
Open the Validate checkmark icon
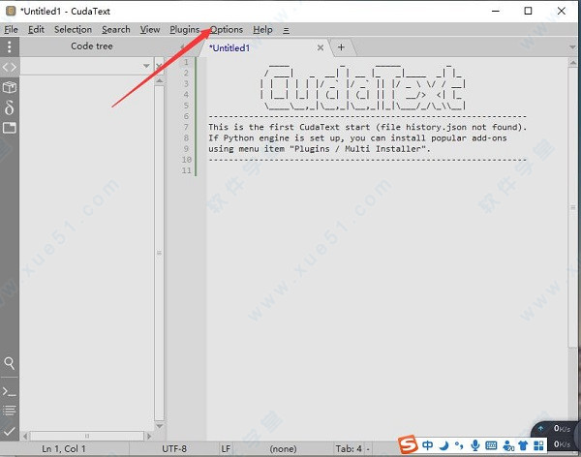pos(10,431)
